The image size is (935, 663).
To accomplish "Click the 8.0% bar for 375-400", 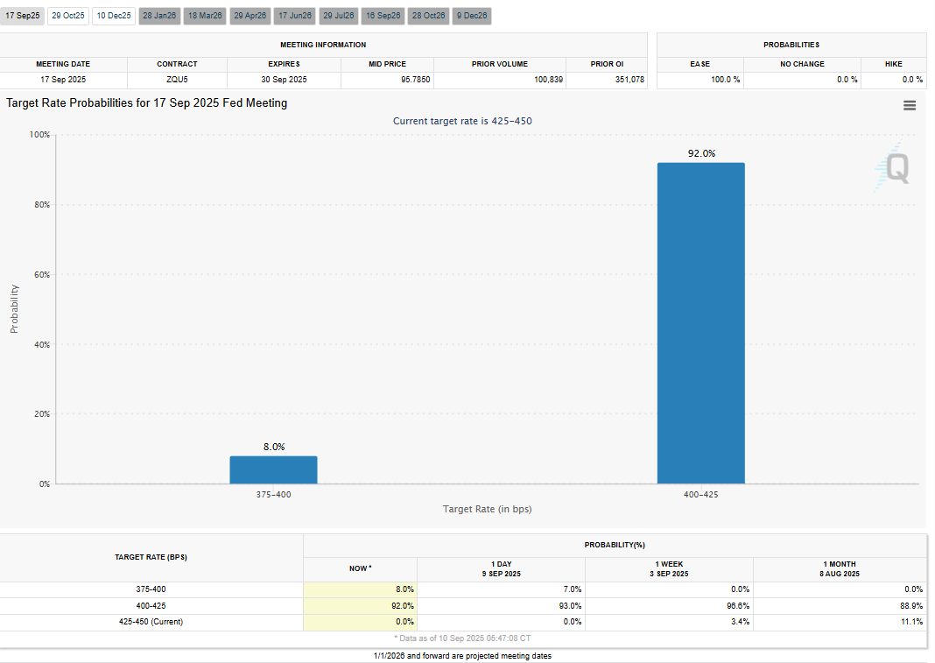I will 274,469.
